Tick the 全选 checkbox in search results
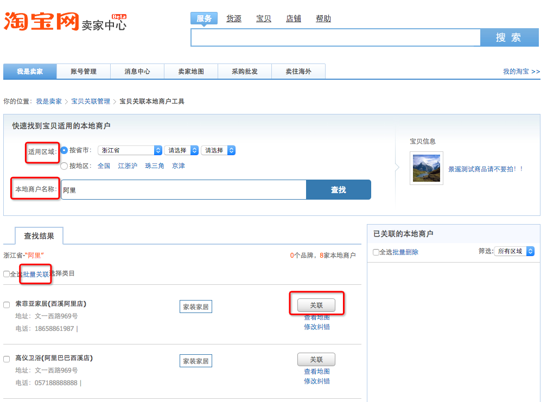Screen dimensions: 547x402 [x=7, y=274]
